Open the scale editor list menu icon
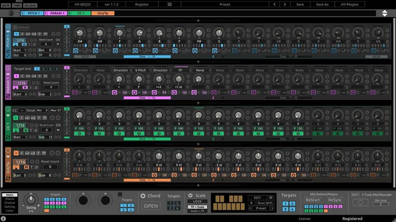The width and height of the screenshot is (396, 222). click(271, 197)
